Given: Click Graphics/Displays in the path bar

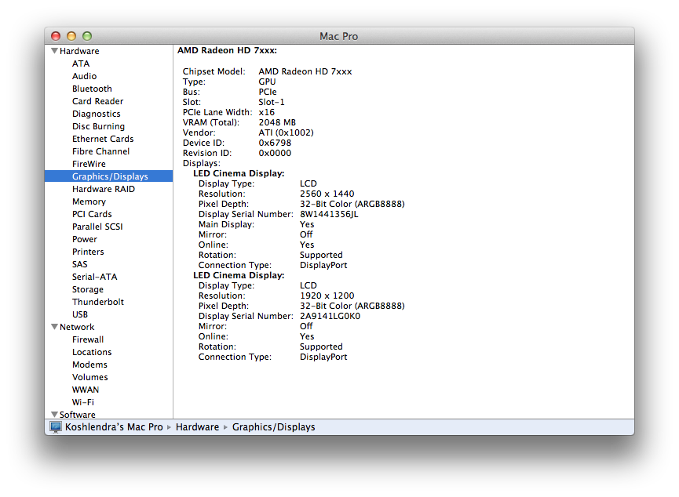Looking at the screenshot, I should pos(274,427).
